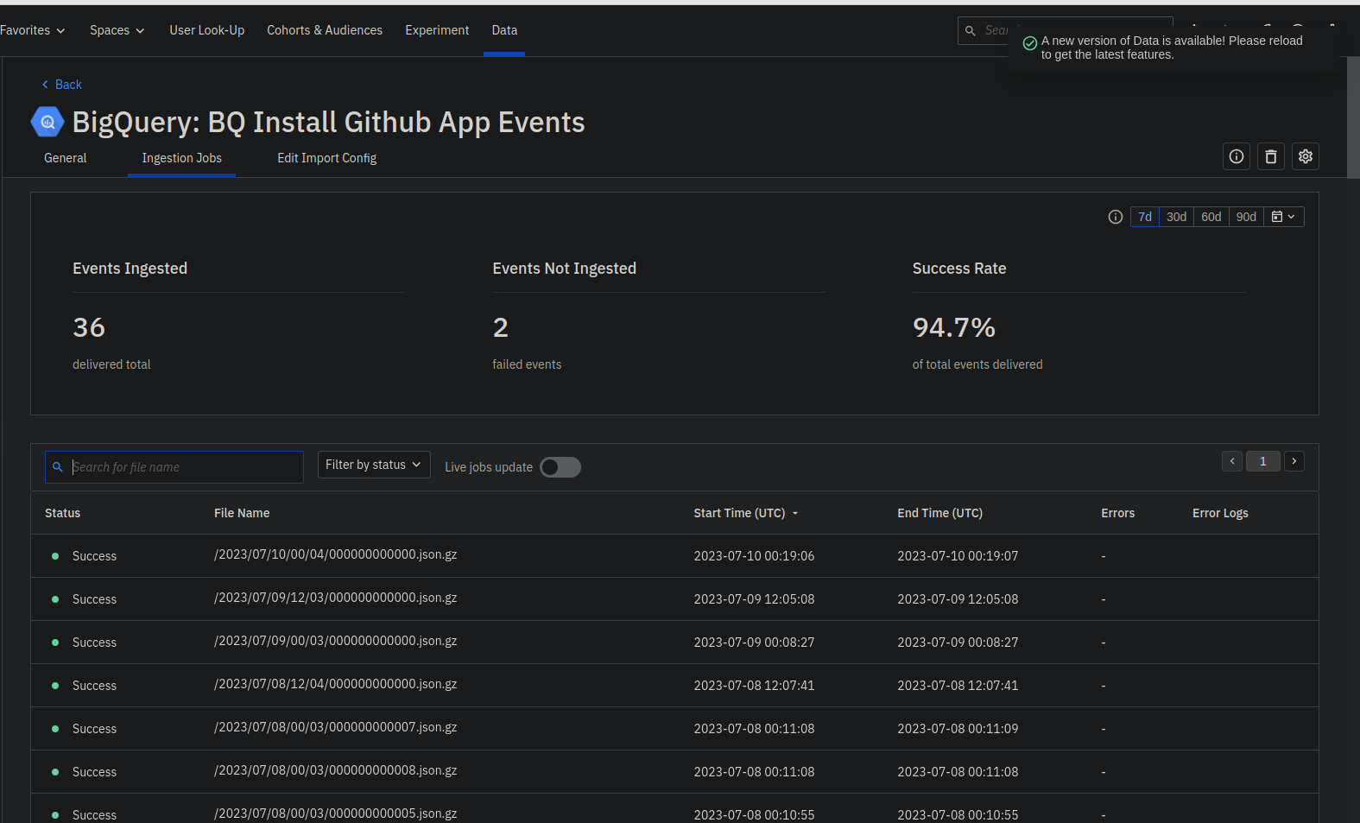
Task: Click end time 2023-07-10 00:19:07
Action: (x=958, y=556)
